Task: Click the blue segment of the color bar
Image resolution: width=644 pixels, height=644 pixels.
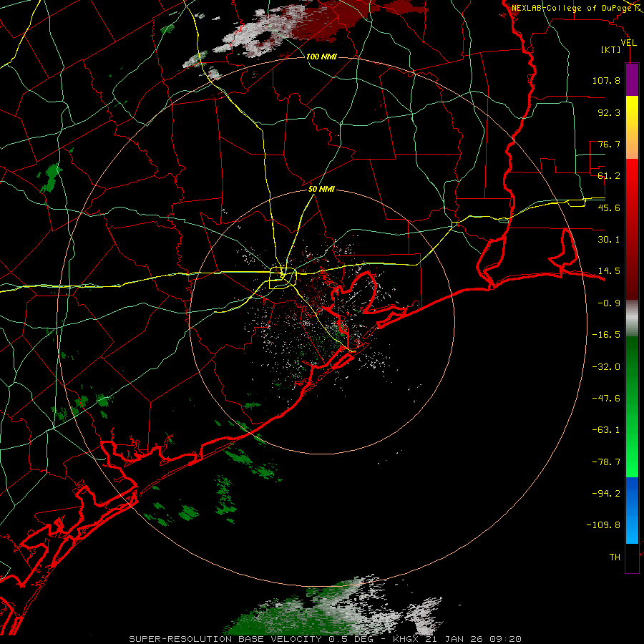Action: pyautogui.click(x=632, y=510)
